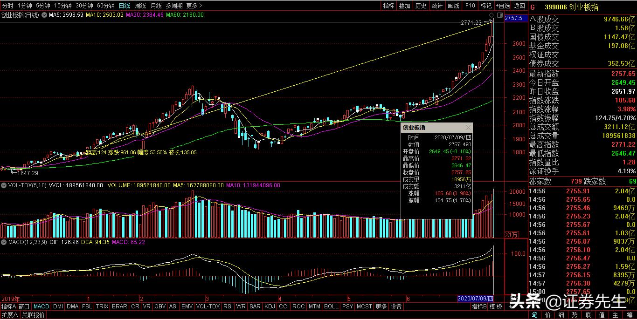Click the 画线 drawing tools button
637x320 pixels.
tap(453, 6)
